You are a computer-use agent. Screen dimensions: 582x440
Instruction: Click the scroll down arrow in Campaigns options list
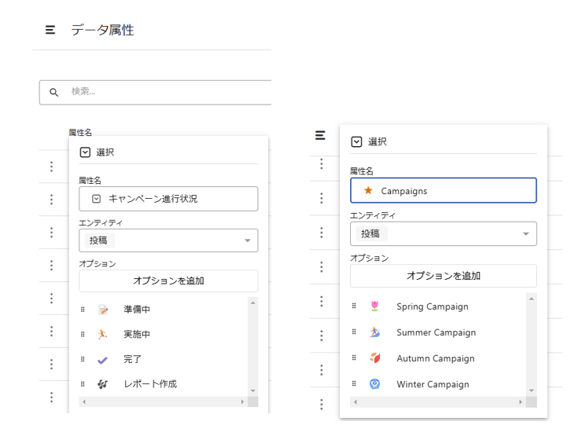(x=532, y=390)
